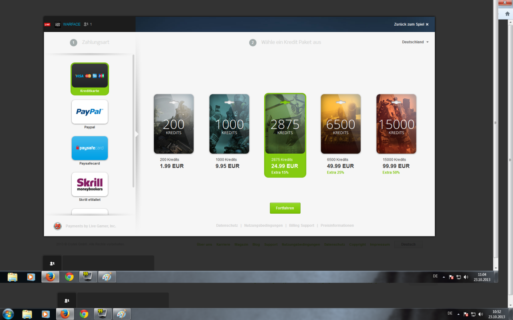
Task: Open the Billing Support link
Action: (x=302, y=226)
